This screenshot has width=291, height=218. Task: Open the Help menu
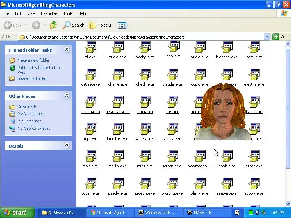point(82,13)
